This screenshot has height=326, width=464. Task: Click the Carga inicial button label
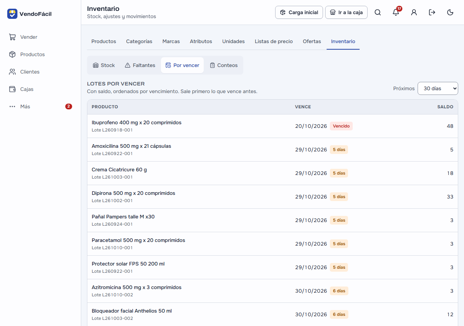303,12
